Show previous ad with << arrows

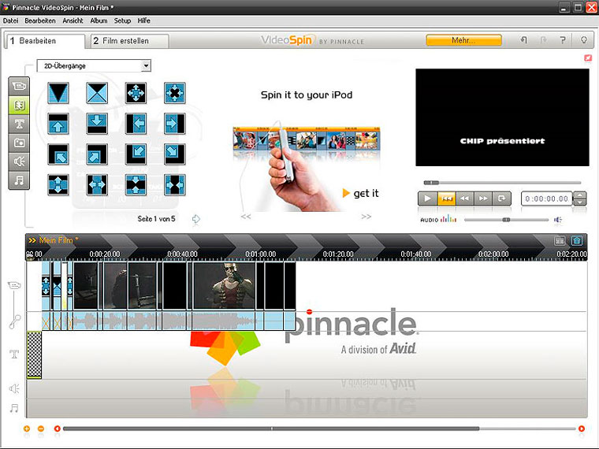point(246,217)
